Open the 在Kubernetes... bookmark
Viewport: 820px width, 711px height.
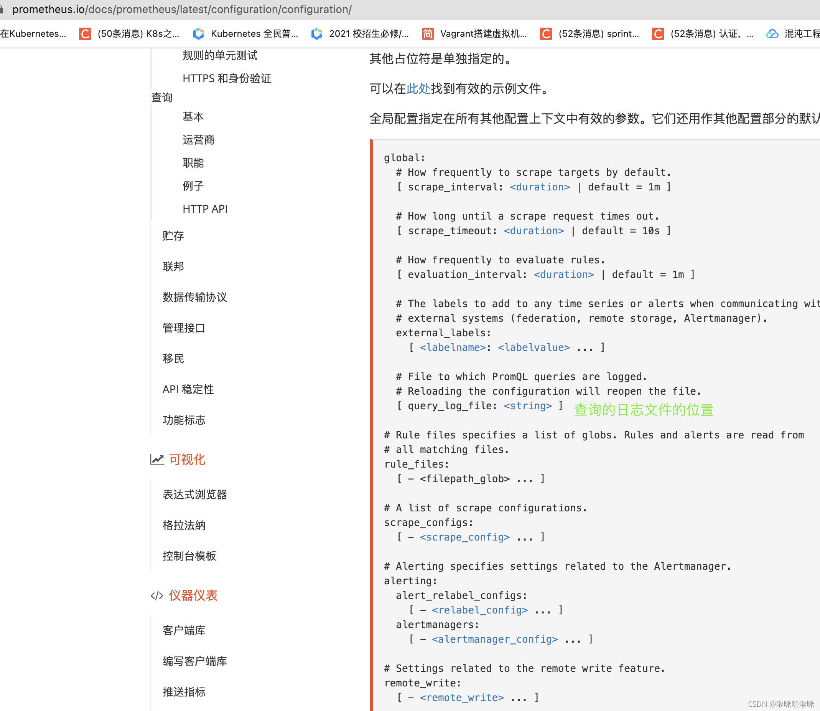[x=33, y=34]
